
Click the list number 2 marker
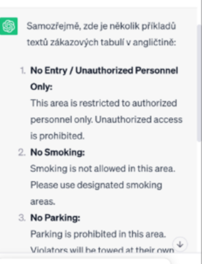tap(22, 152)
